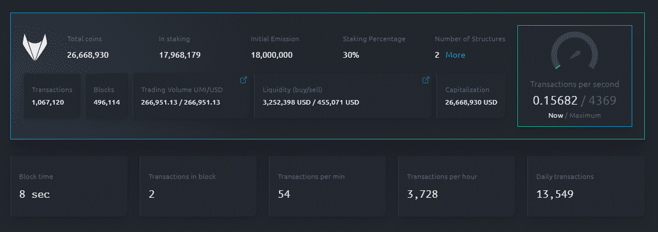This screenshot has width=658, height=232.
Task: Click the Initial Emission value
Action: pos(272,55)
